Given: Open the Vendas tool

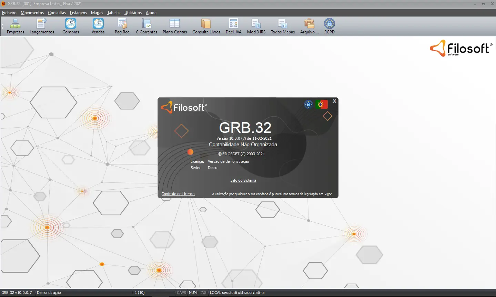Looking at the screenshot, I should [x=98, y=26].
